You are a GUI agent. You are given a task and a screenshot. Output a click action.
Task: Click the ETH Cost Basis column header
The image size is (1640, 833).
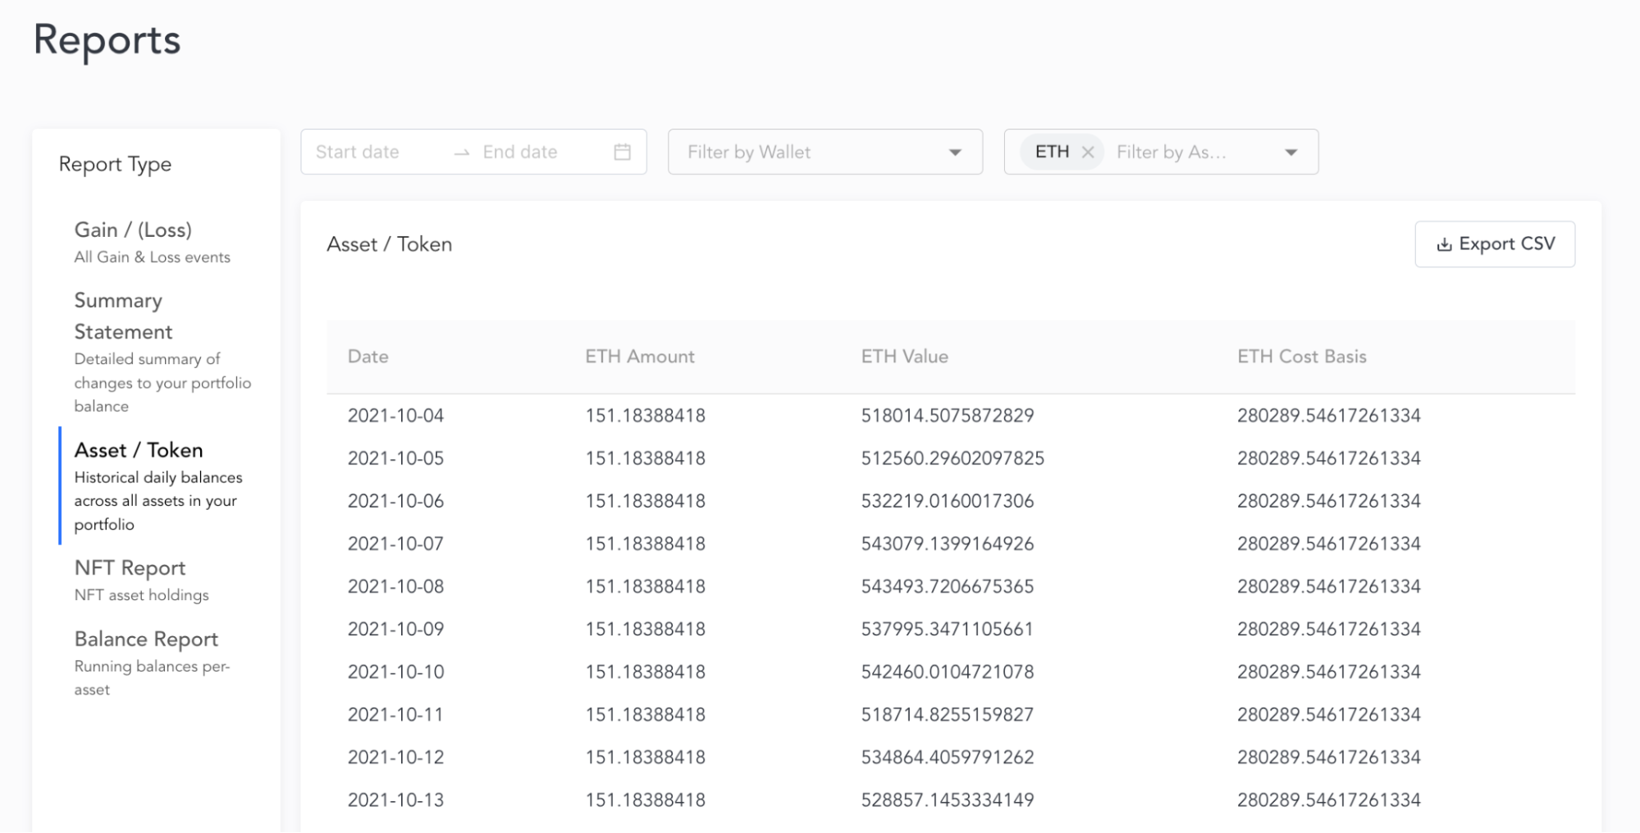[x=1301, y=357]
